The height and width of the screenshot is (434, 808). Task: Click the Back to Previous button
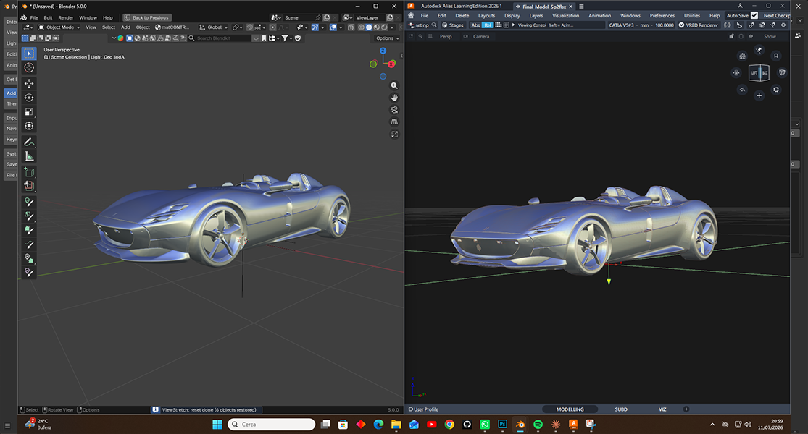click(146, 17)
